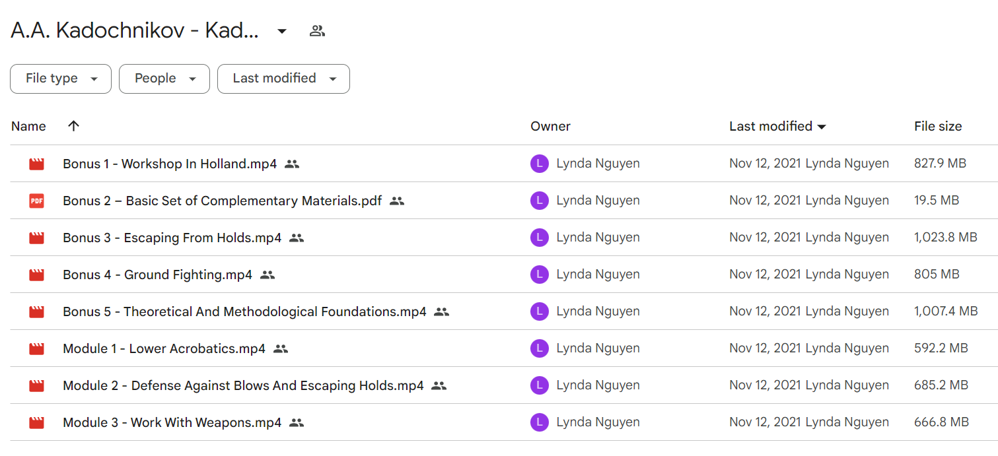The image size is (998, 456).
Task: Select Bonus 4 - Ground Fighting.mp4
Action: [x=157, y=275]
